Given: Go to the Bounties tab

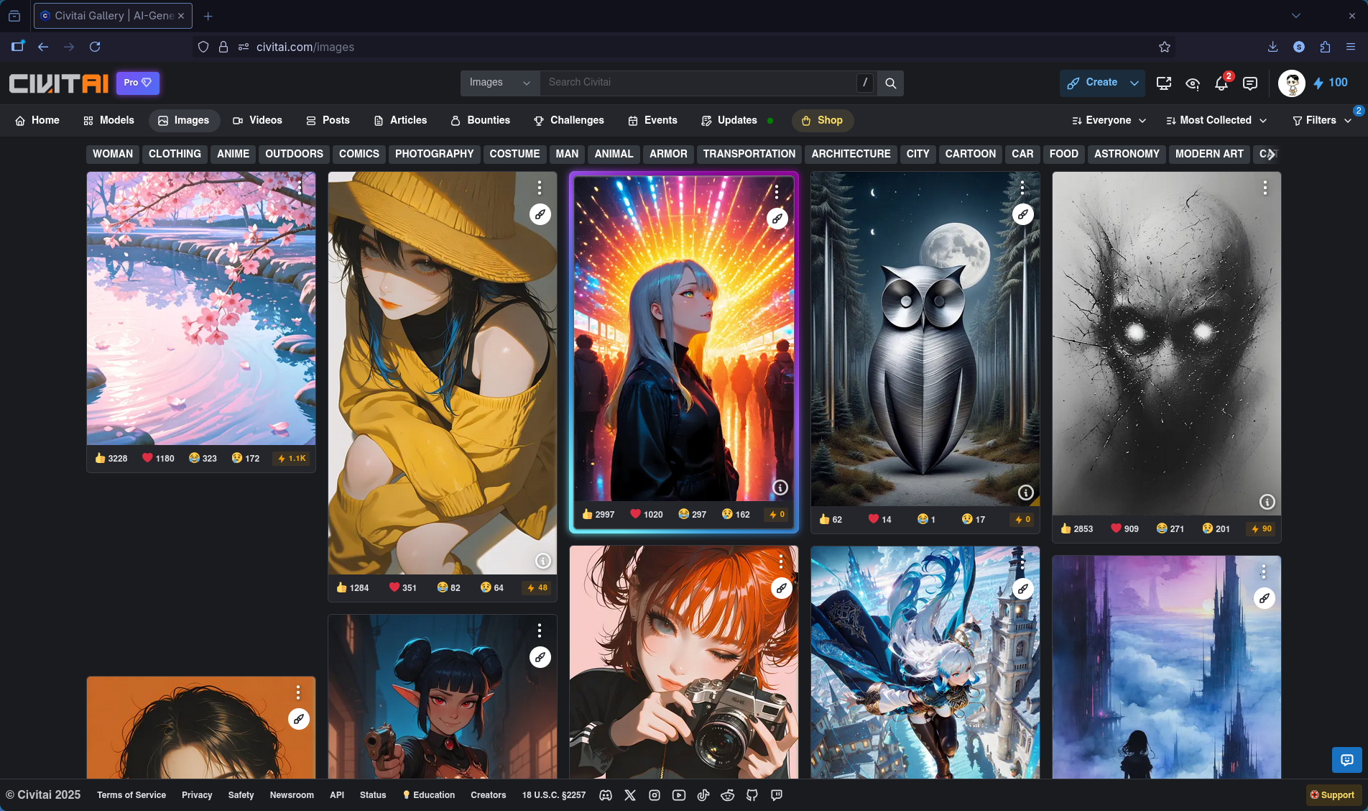Looking at the screenshot, I should (480, 120).
